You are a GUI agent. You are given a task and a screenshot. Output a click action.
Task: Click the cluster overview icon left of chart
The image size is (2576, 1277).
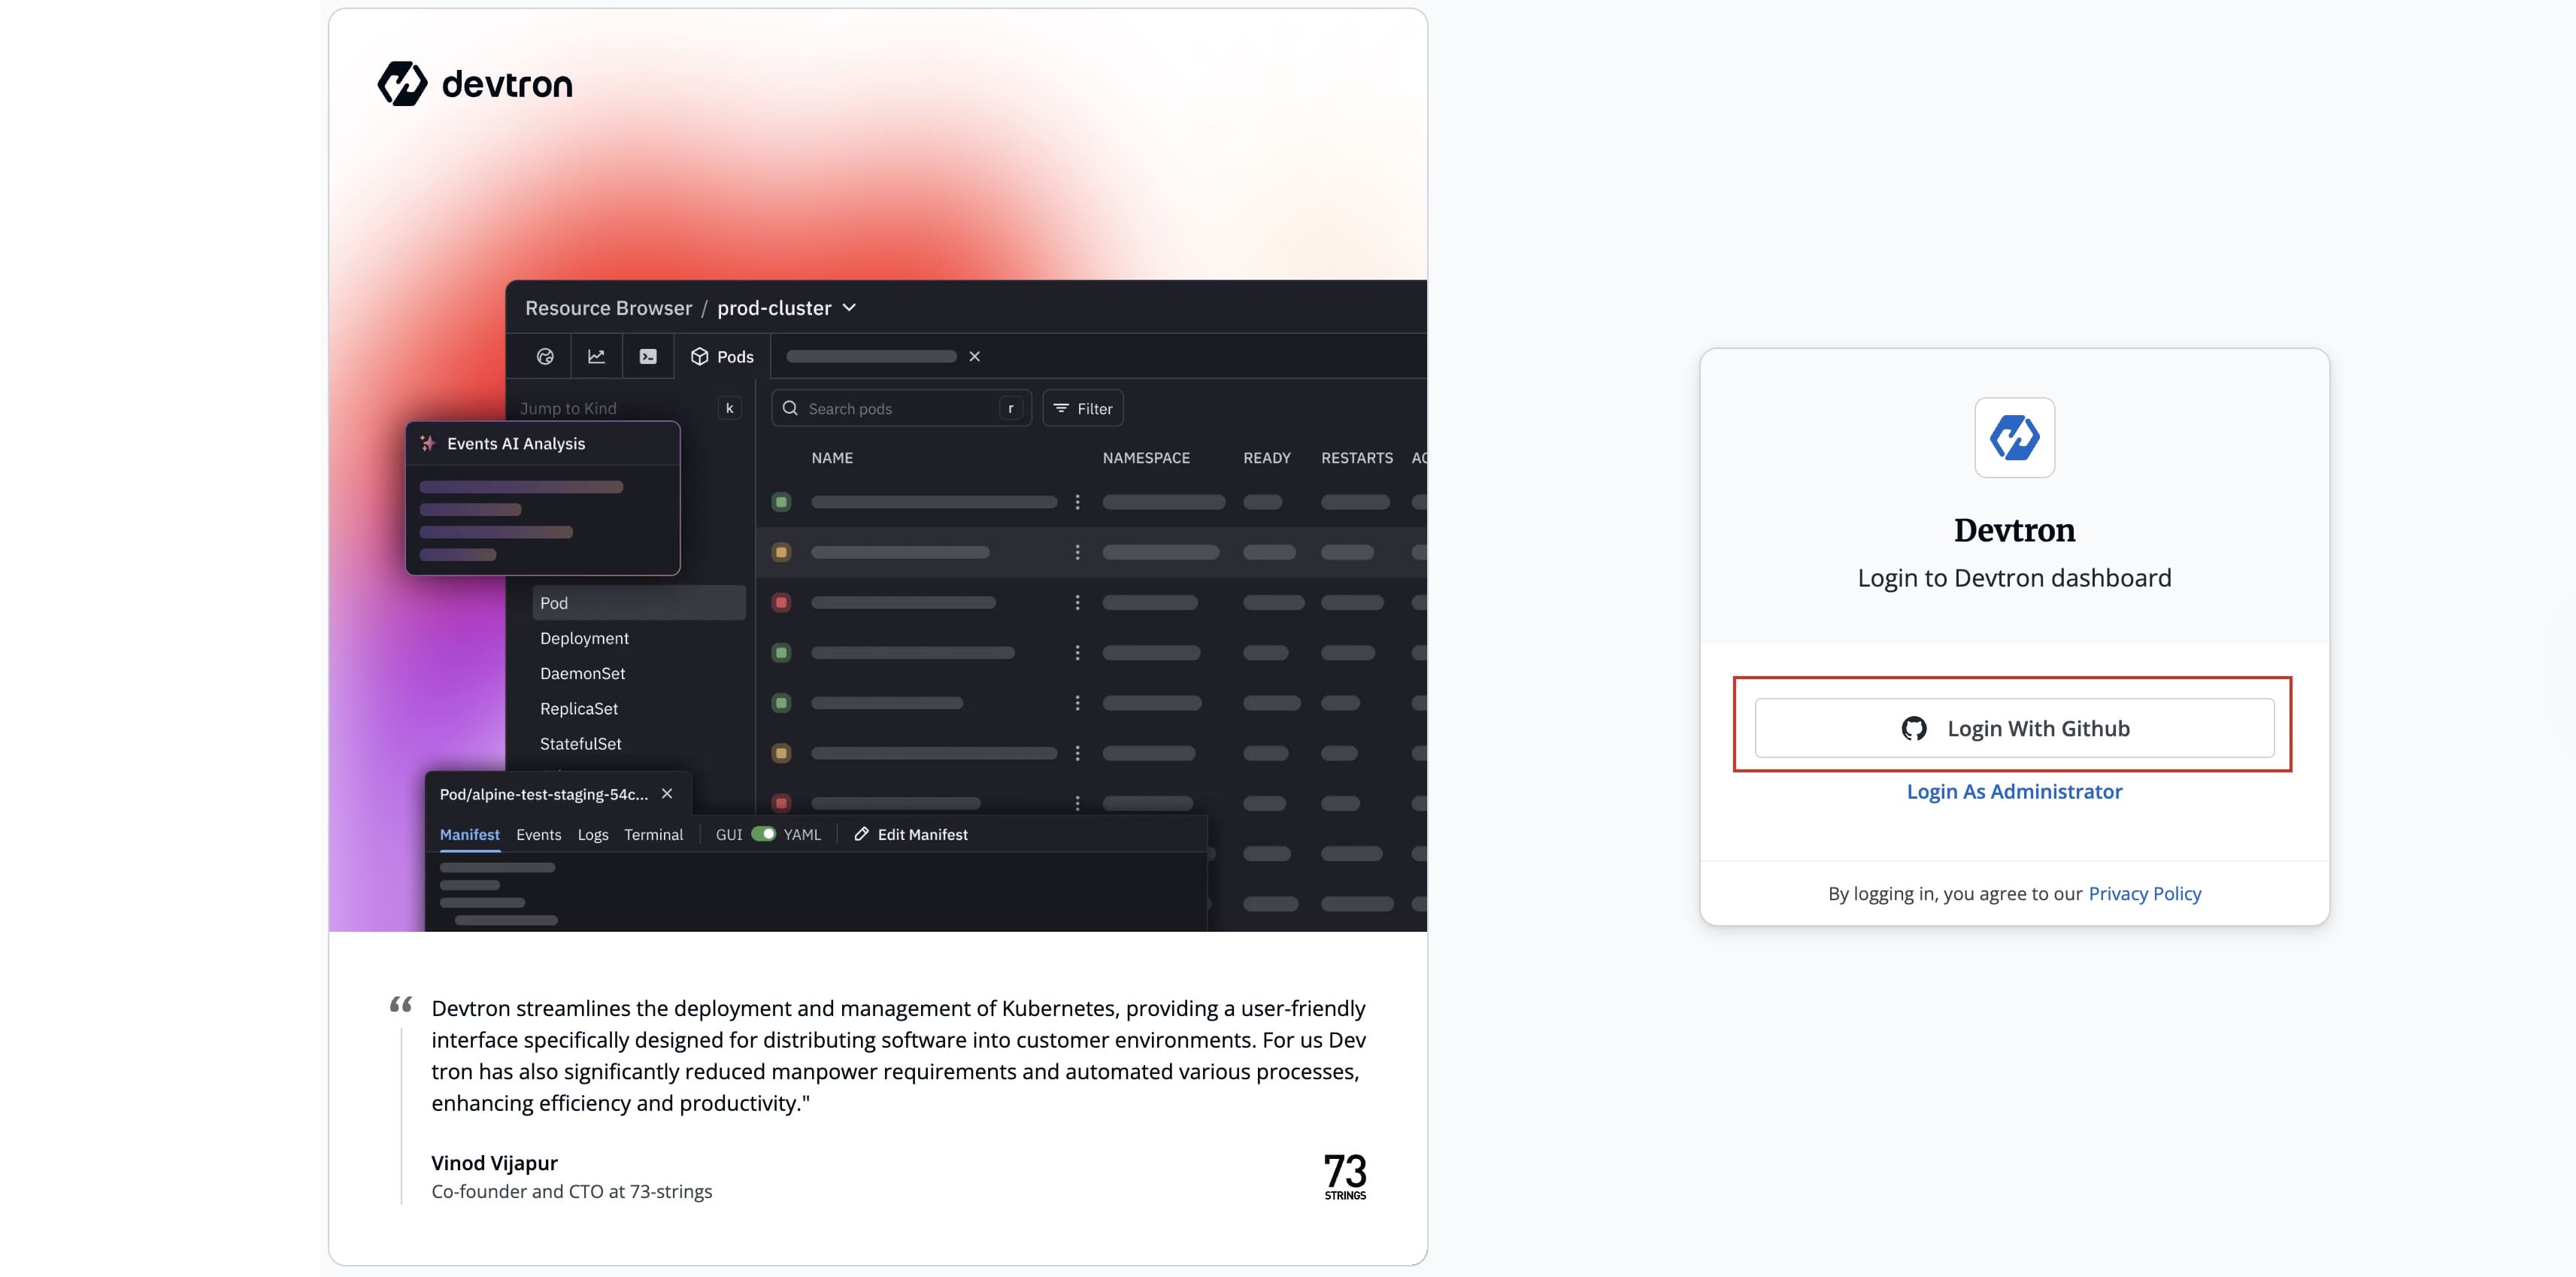pos(545,357)
